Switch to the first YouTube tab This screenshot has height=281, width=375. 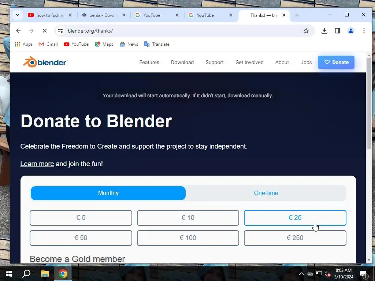[157, 15]
